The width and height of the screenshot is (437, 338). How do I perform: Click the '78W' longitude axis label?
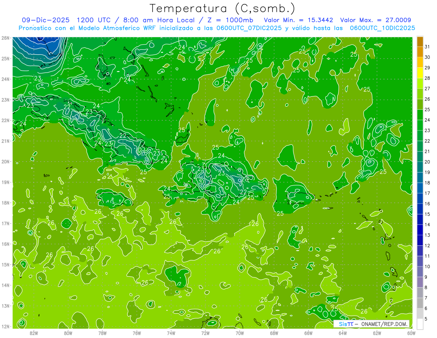(102, 333)
